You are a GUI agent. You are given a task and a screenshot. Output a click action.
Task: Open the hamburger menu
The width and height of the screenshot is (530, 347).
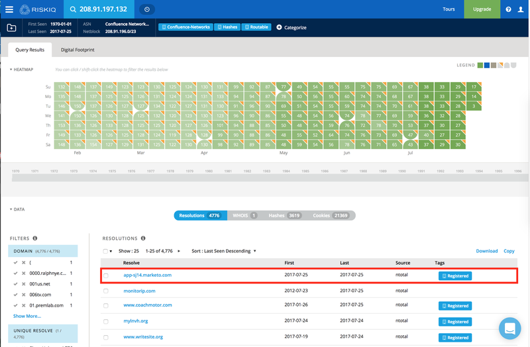pyautogui.click(x=9, y=9)
